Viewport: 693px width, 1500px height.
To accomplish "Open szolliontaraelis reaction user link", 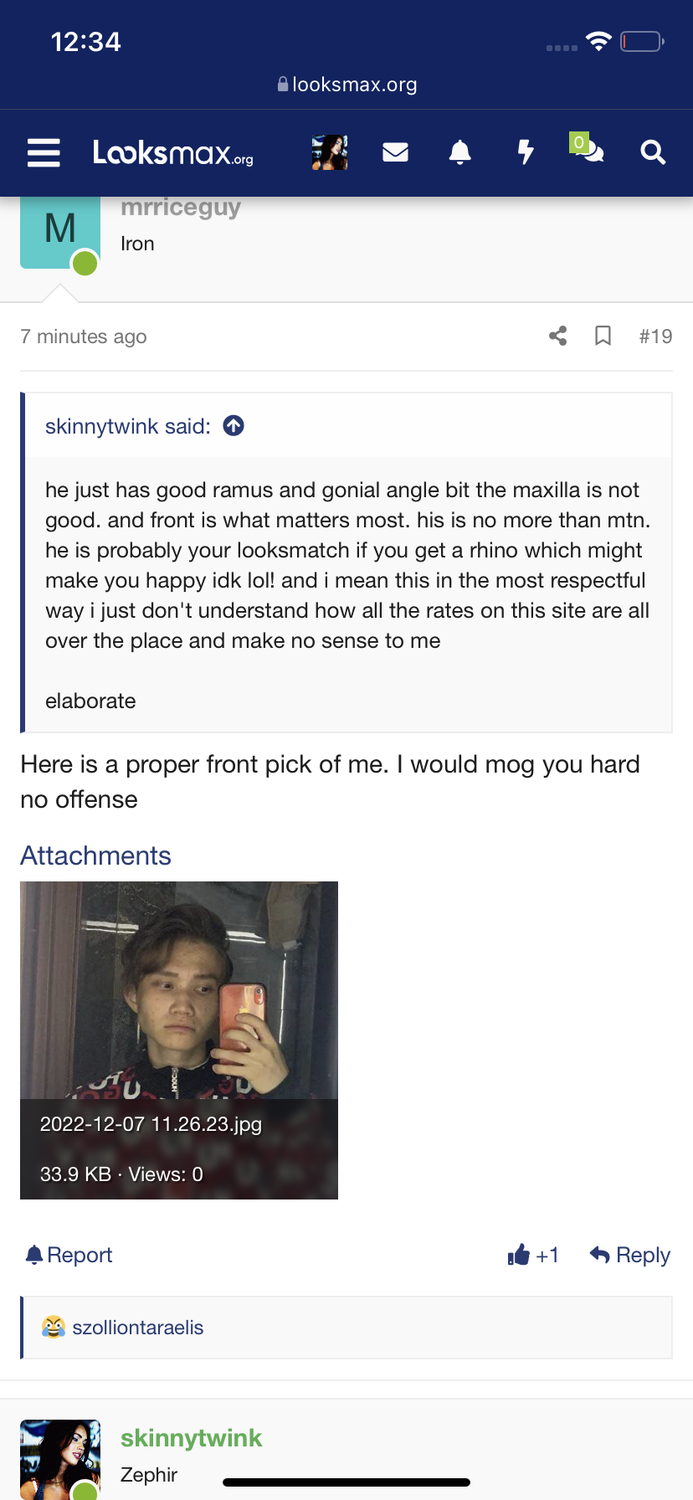I will [x=138, y=1328].
